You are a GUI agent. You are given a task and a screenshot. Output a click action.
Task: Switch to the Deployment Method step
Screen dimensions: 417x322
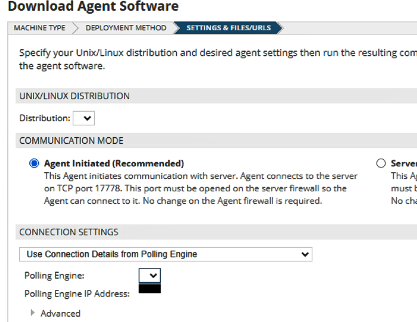pyautogui.click(x=125, y=28)
